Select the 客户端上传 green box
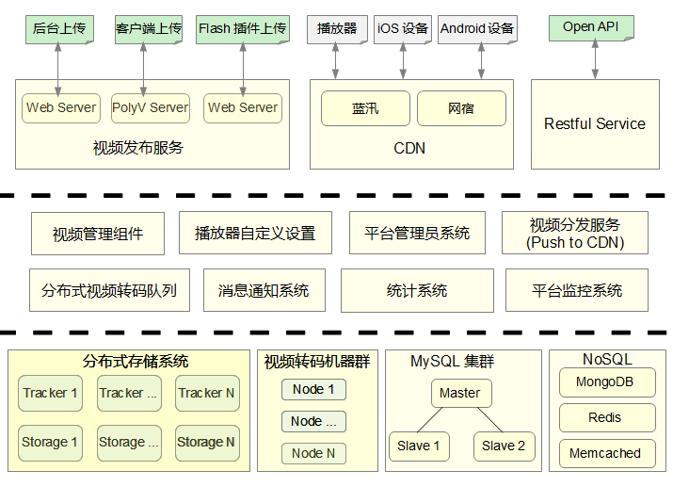 pyautogui.click(x=149, y=29)
